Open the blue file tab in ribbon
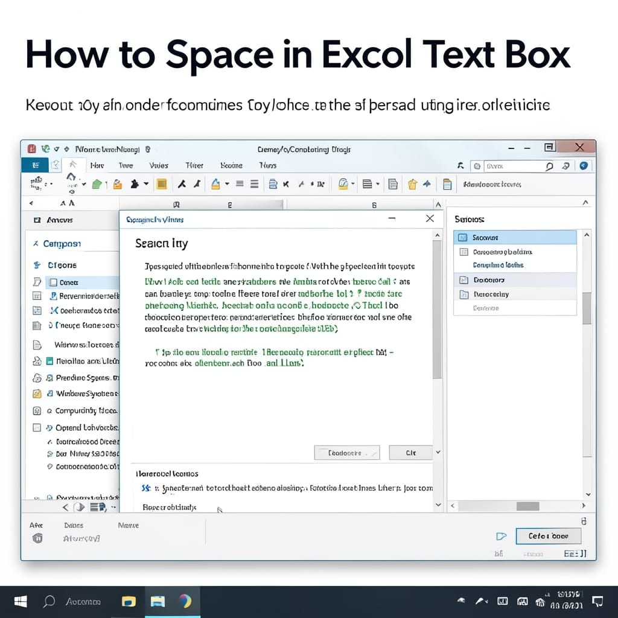 coord(35,165)
